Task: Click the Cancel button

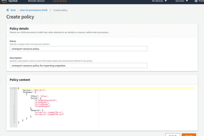Action: (173, 135)
